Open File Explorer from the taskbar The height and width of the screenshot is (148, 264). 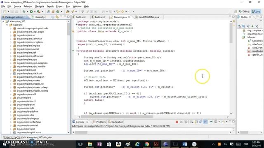pyautogui.click(x=90, y=144)
